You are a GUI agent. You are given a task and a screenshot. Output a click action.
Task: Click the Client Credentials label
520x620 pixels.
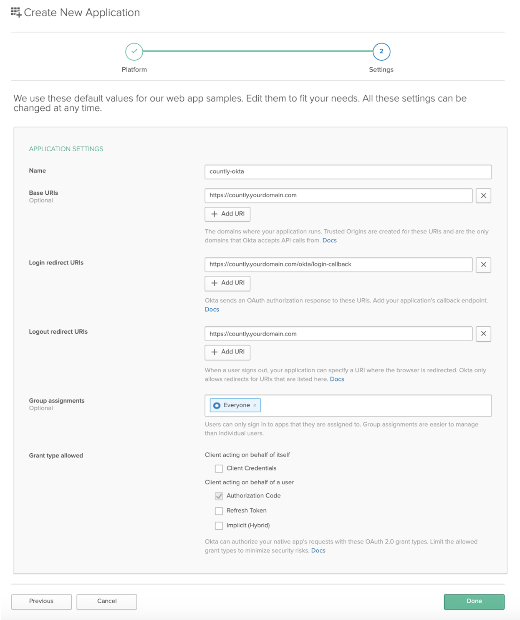click(251, 468)
